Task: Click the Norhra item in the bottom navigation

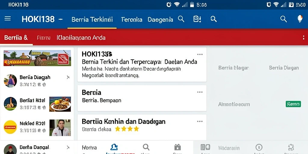Action: point(89,147)
